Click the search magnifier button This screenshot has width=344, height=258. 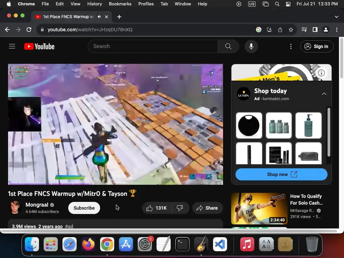228,46
